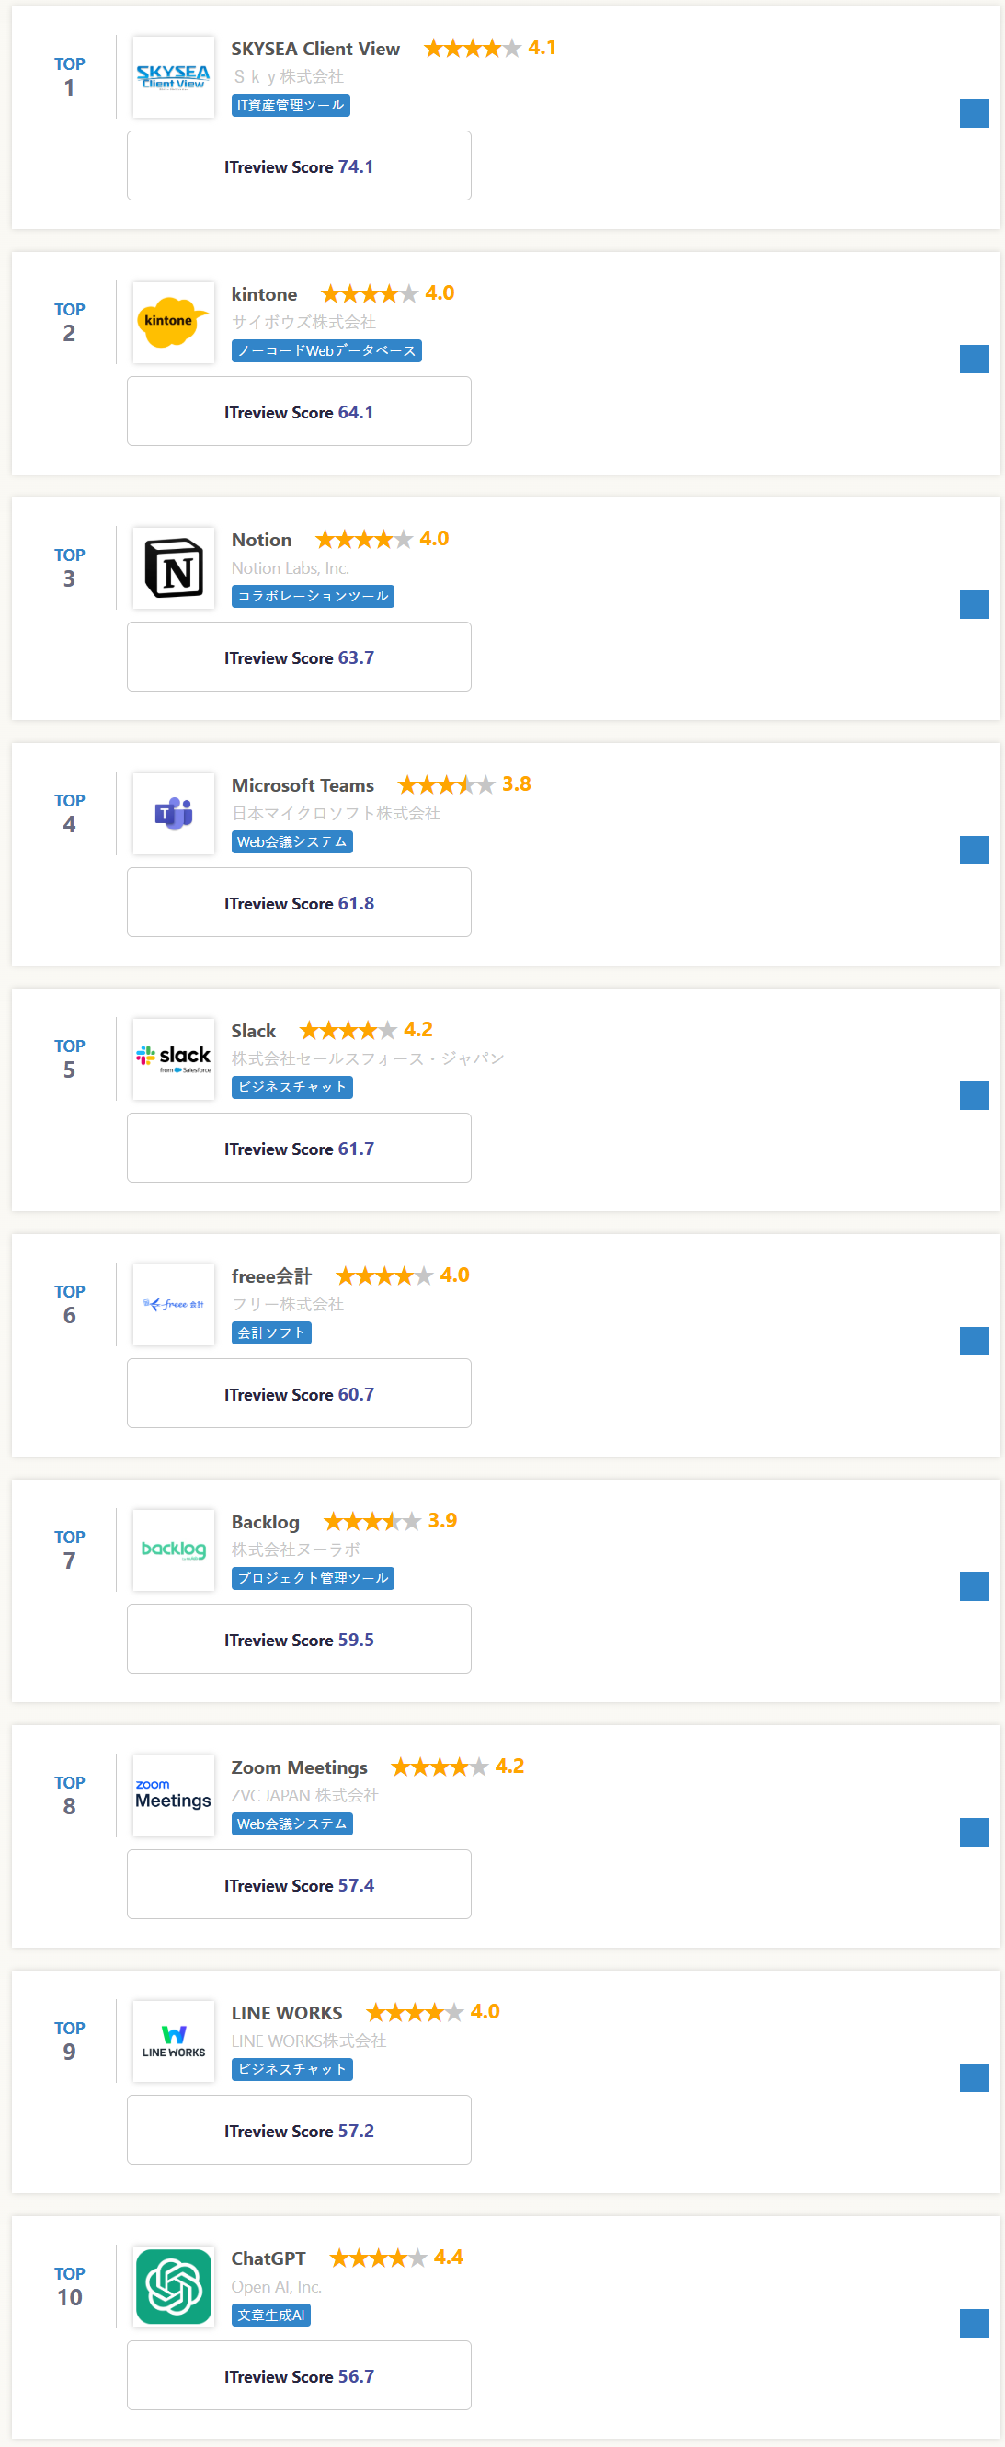The image size is (1005, 2447).
Task: Open the ノーコードWebデータベース category tag
Action: point(325,350)
